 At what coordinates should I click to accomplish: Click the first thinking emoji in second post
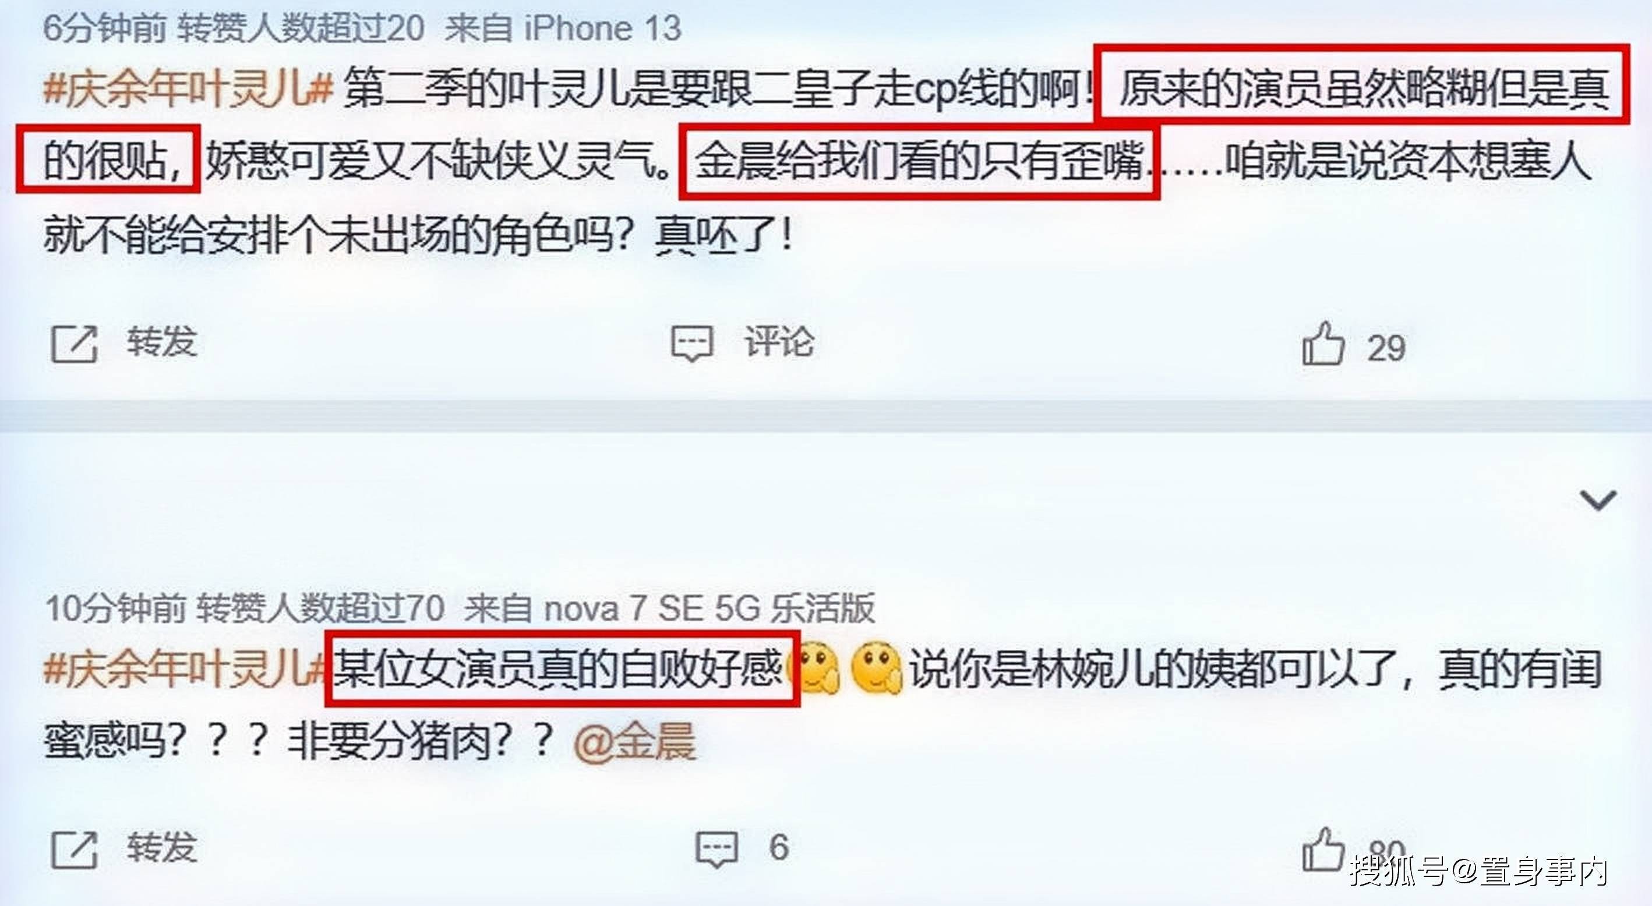(817, 668)
